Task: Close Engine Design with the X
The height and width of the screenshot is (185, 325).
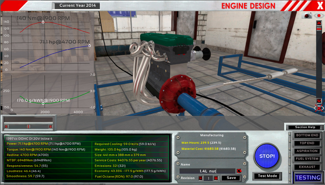Action: (x=320, y=5)
